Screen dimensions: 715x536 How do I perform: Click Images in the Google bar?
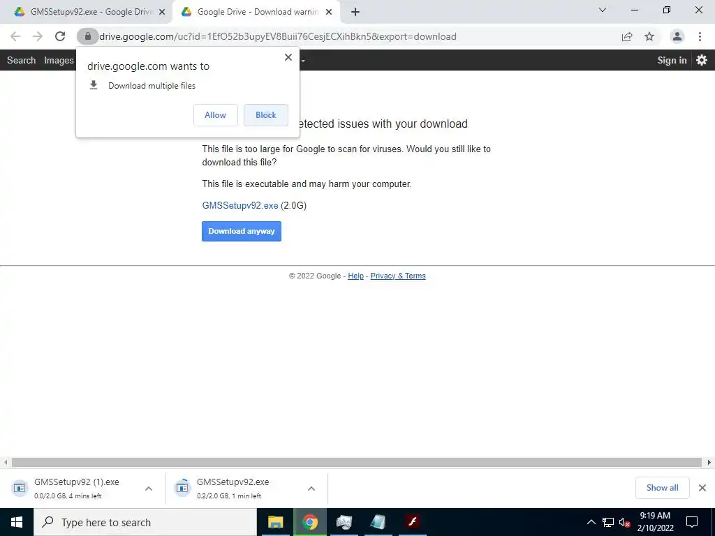coord(59,60)
